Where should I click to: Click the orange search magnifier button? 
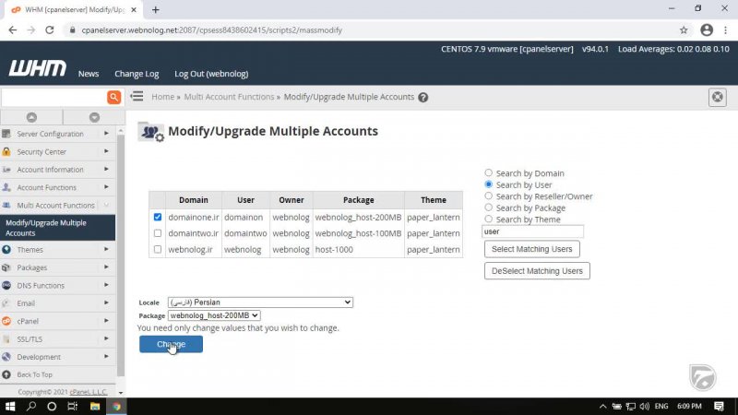[113, 97]
